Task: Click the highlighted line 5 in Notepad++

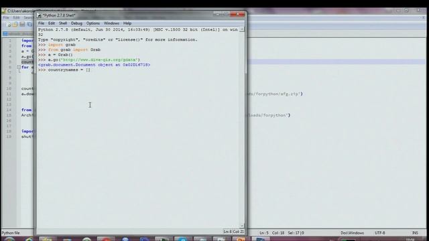Action: [x=336, y=62]
